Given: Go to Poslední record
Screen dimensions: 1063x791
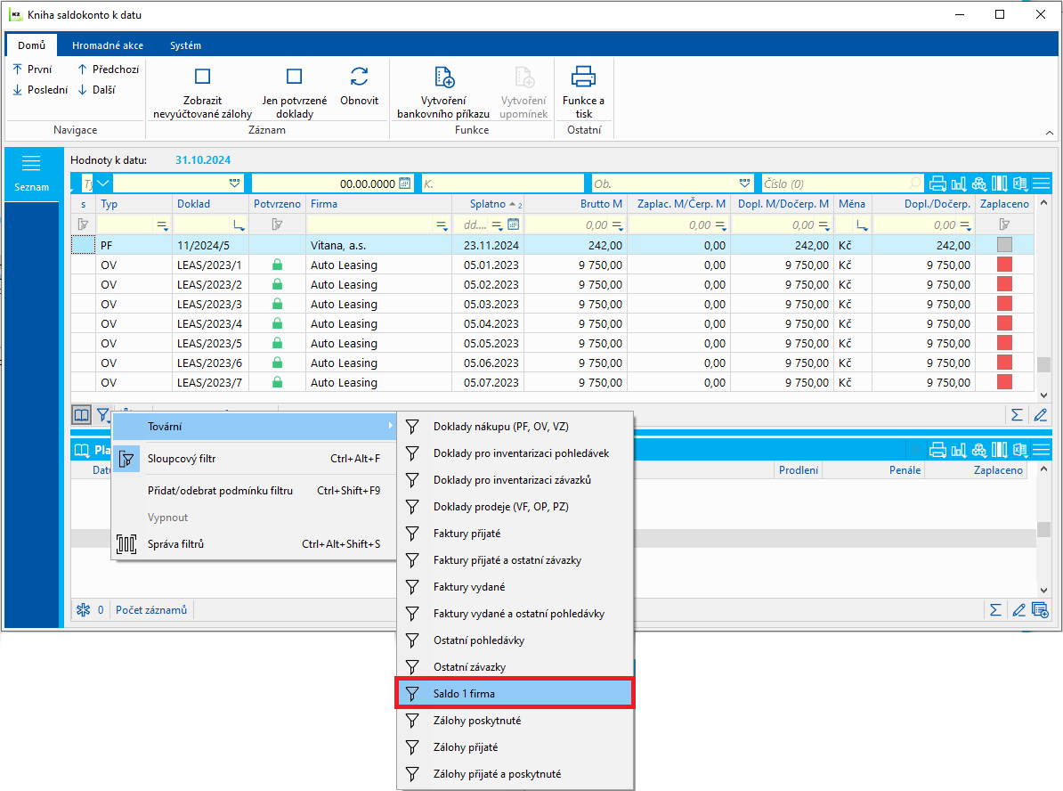Looking at the screenshot, I should tap(40, 90).
